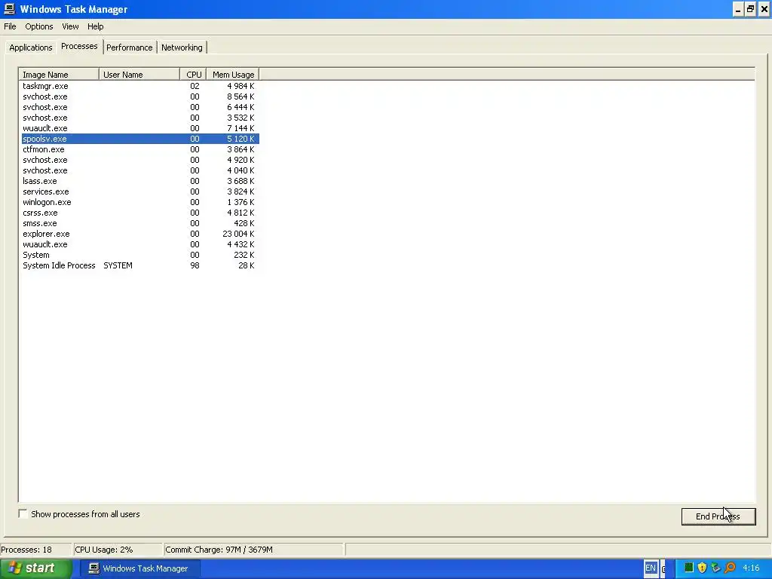Viewport: 772px width, 579px height.
Task: Select the ctfmon.exe process row
Action: tap(140, 150)
